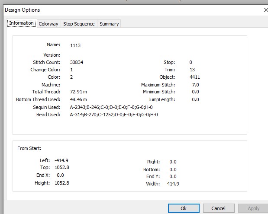Screen dimensions: 268x214
Task: Click the Object count value 4411
Action: (x=195, y=77)
